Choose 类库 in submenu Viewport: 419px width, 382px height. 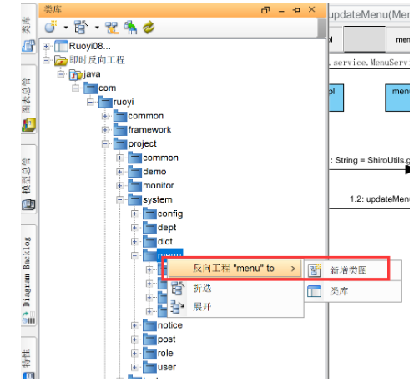click(x=353, y=291)
